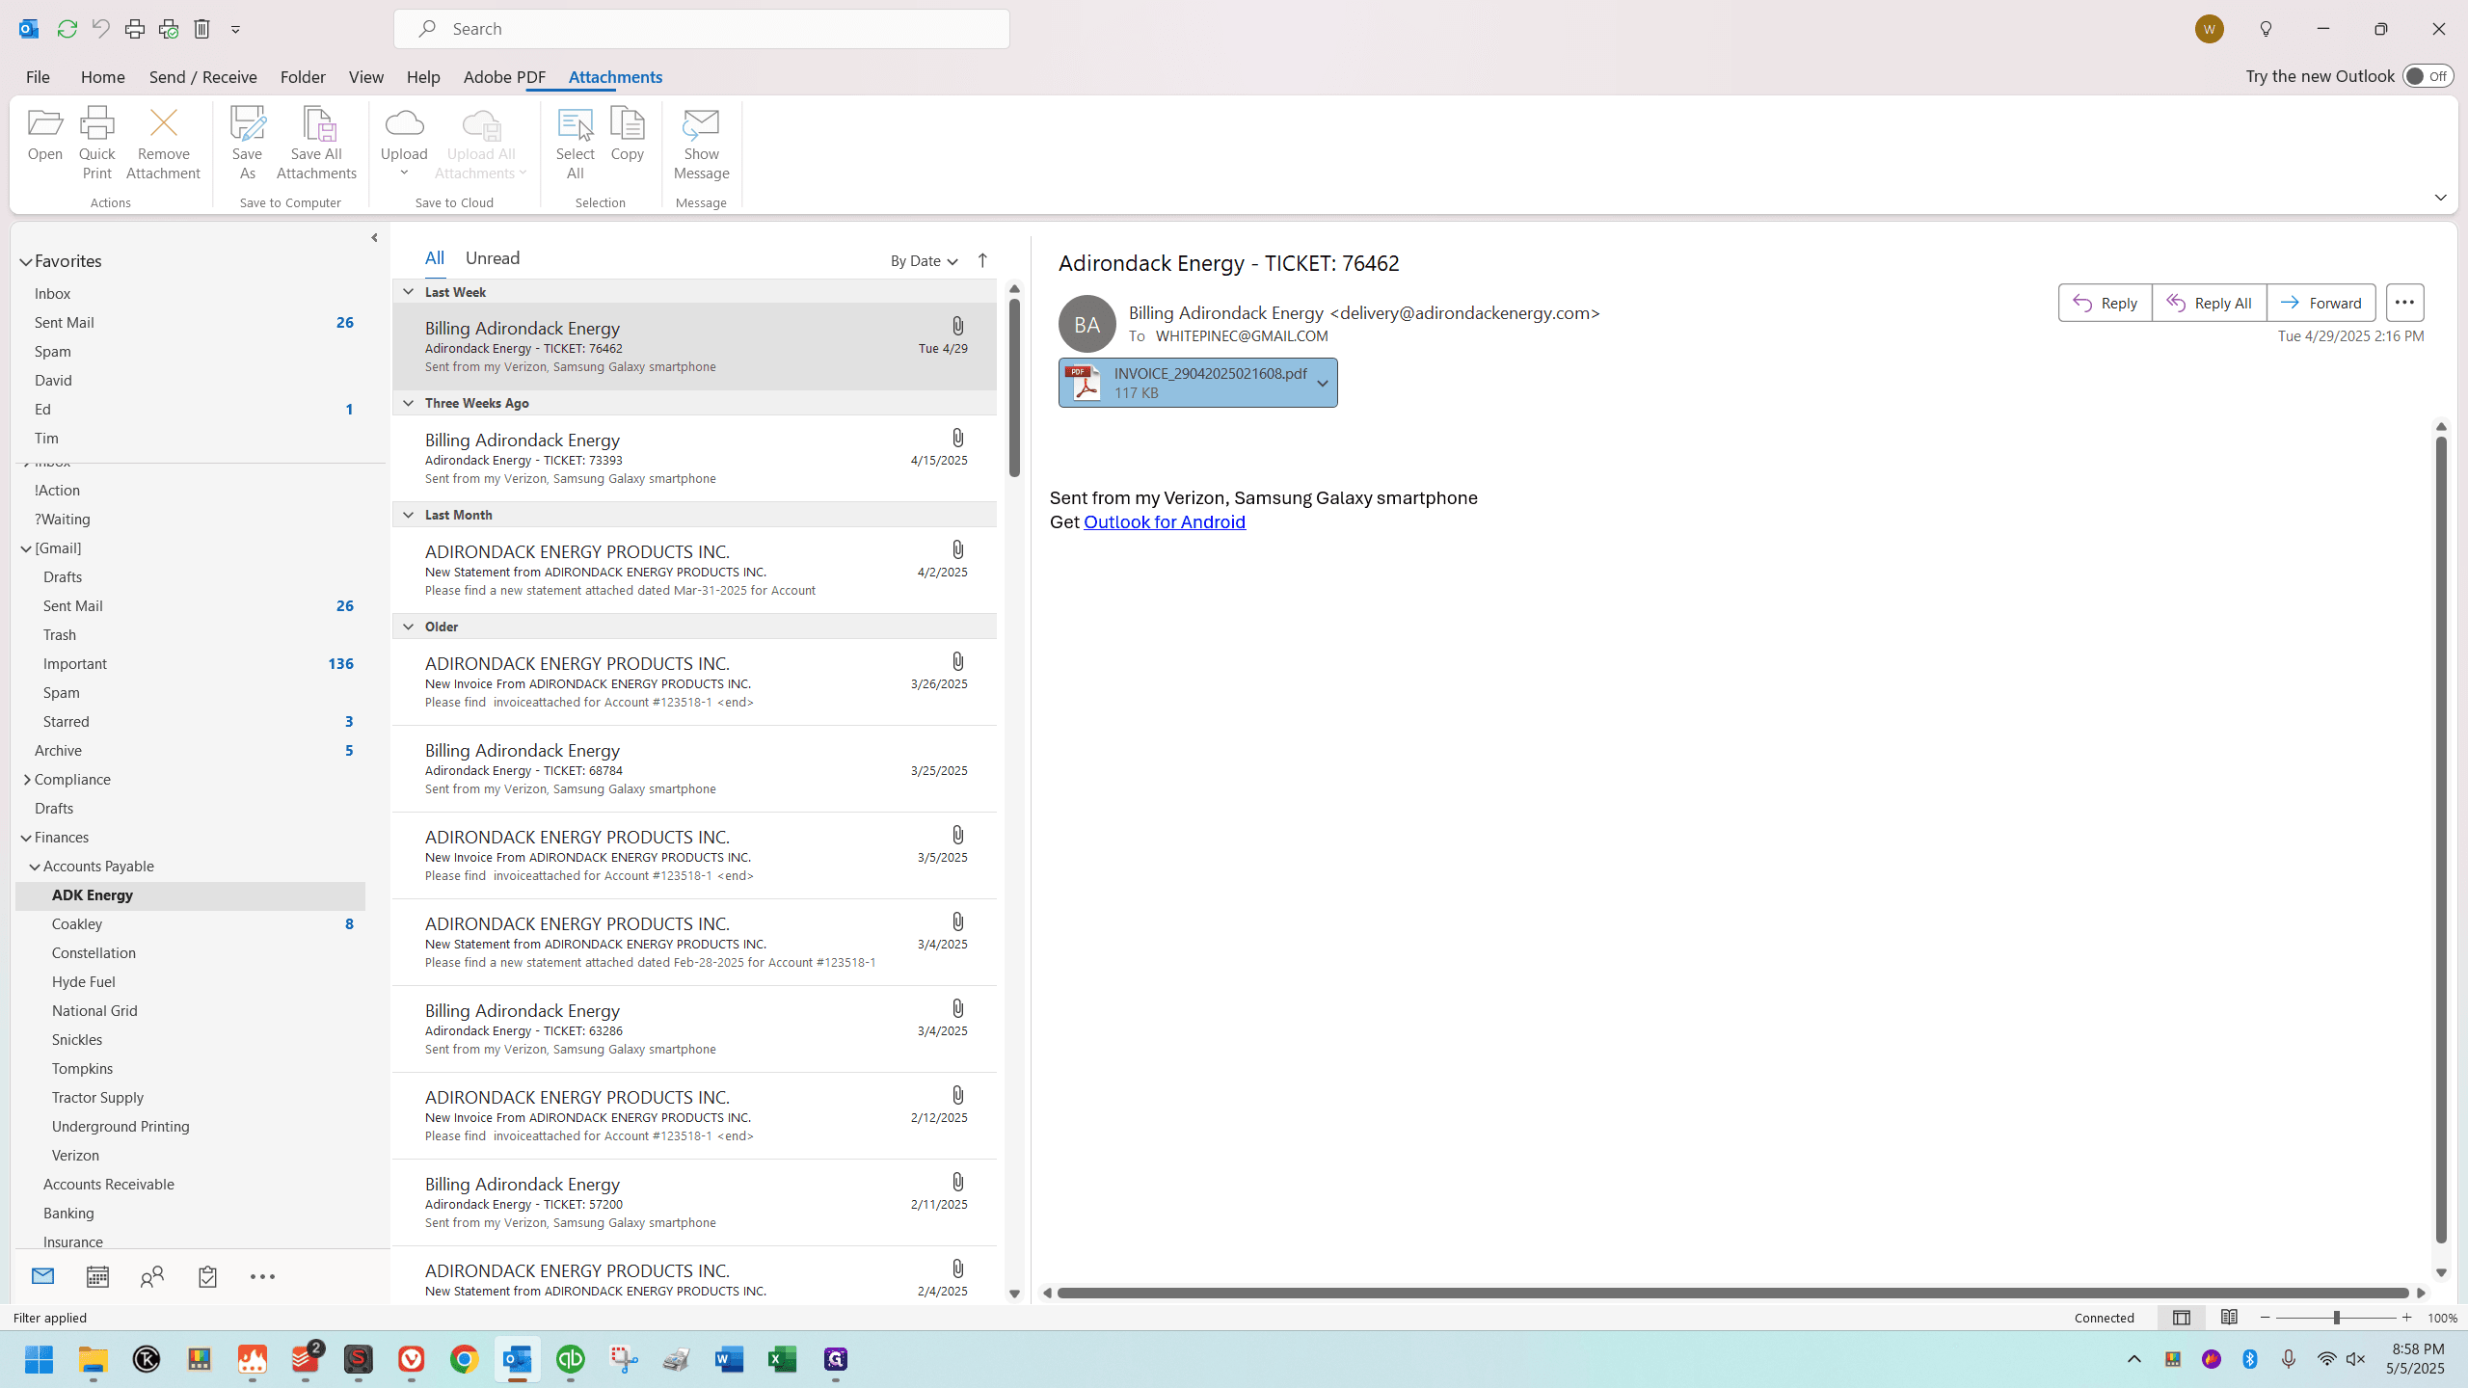Open By Date sort dropdown
This screenshot has width=2468, height=1388.
pos(924,260)
